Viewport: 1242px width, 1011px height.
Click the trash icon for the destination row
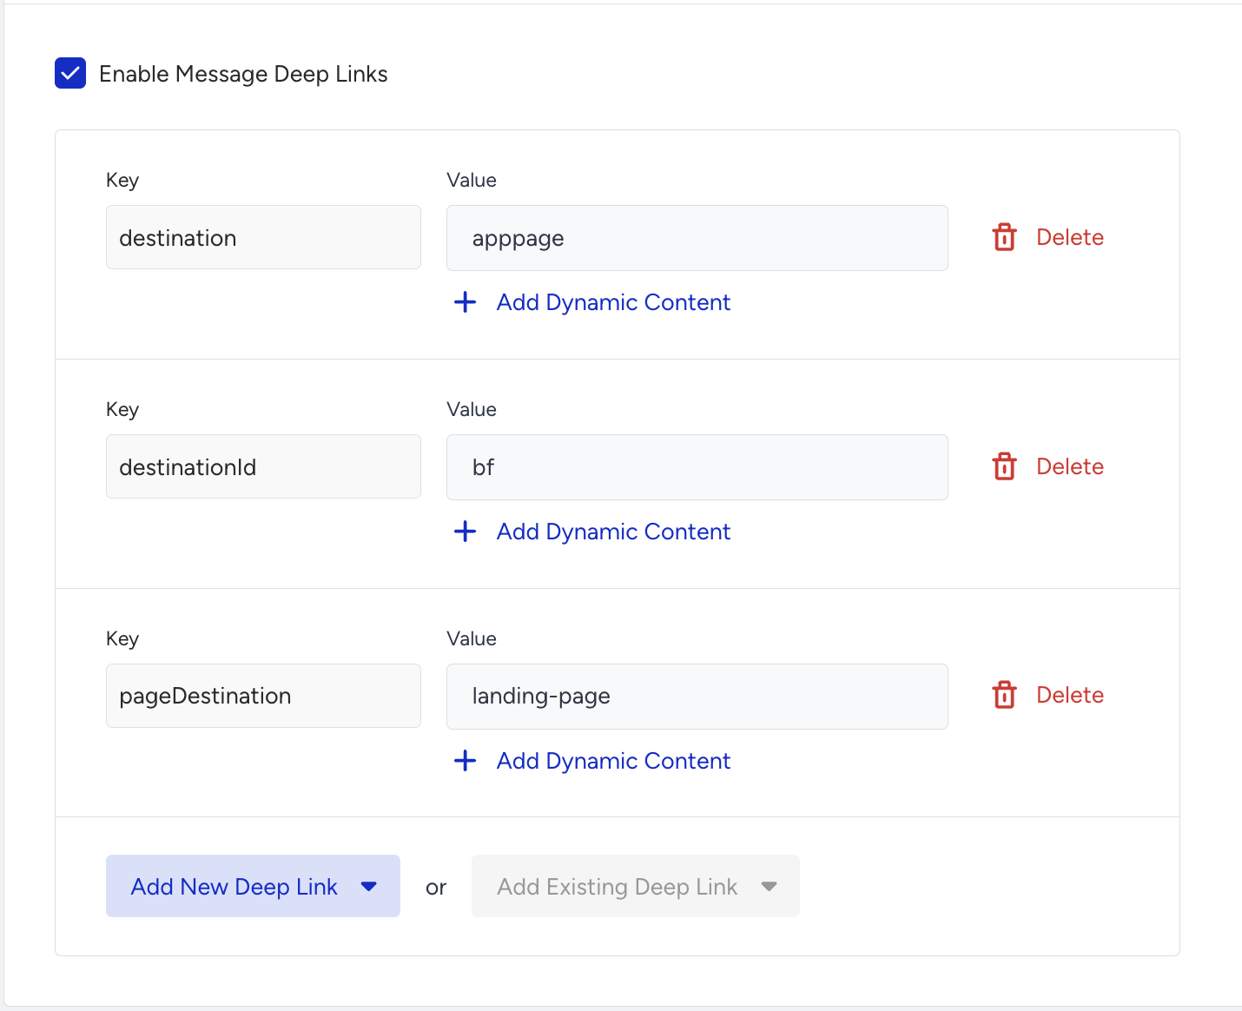click(1004, 237)
